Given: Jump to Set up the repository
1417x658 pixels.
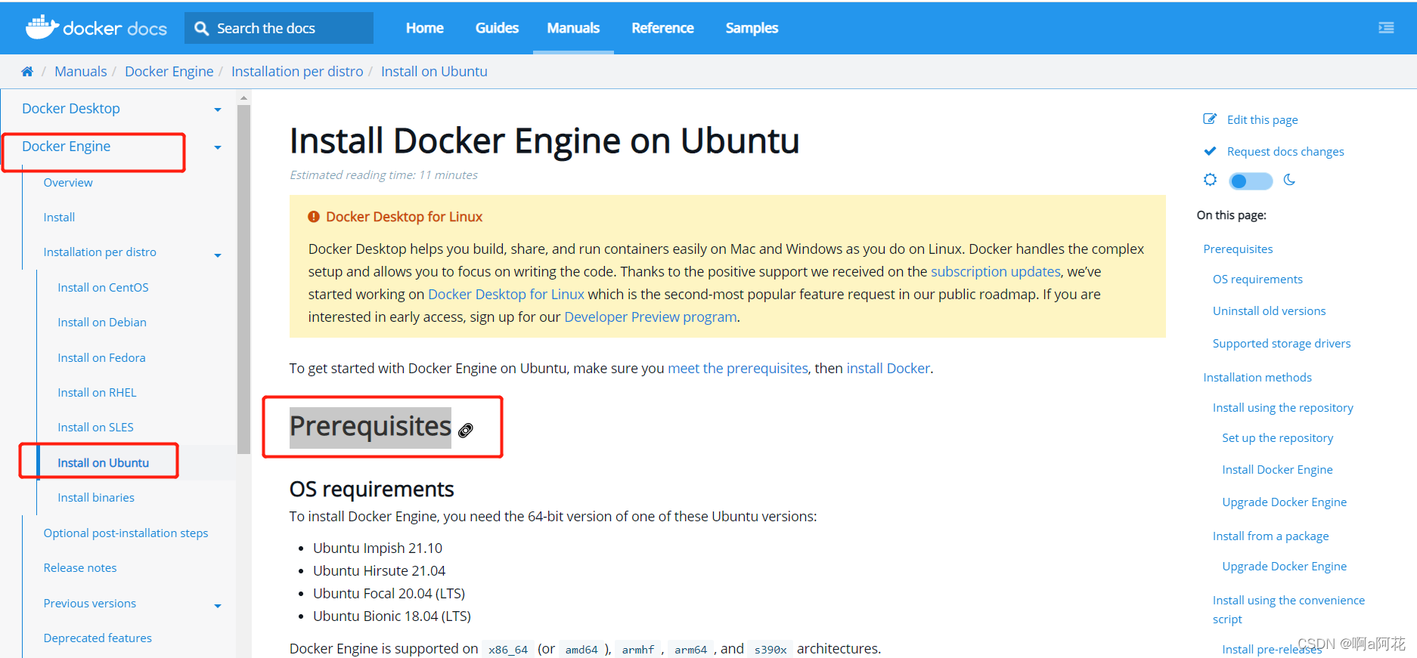Looking at the screenshot, I should 1277,438.
